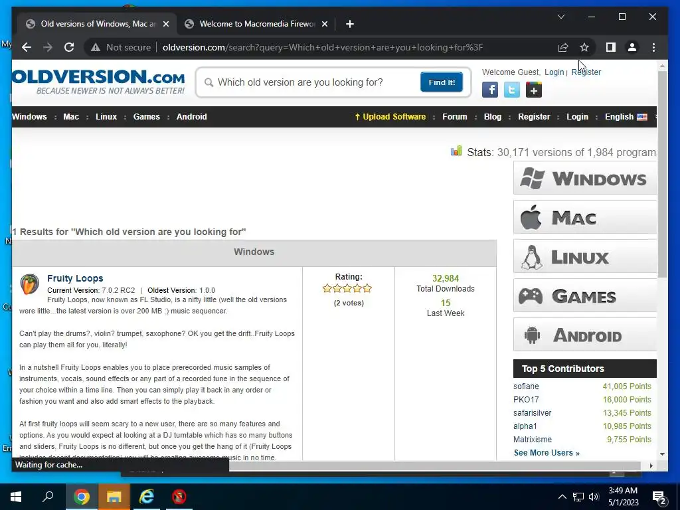Open taskbar search magnifier
The height and width of the screenshot is (510, 680).
pyautogui.click(x=48, y=497)
